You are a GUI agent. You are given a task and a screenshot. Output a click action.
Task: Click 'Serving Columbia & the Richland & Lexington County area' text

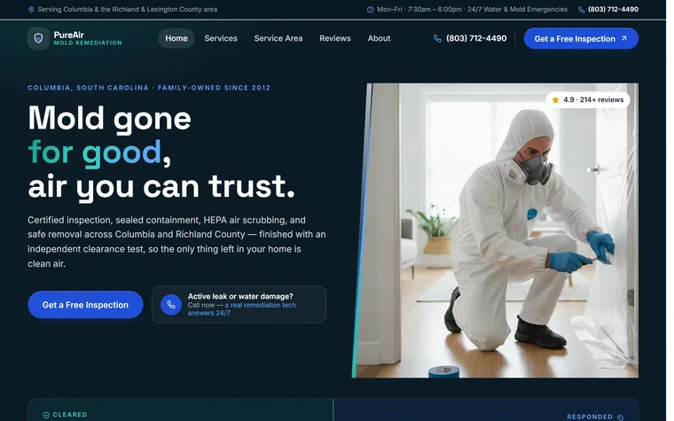127,10
